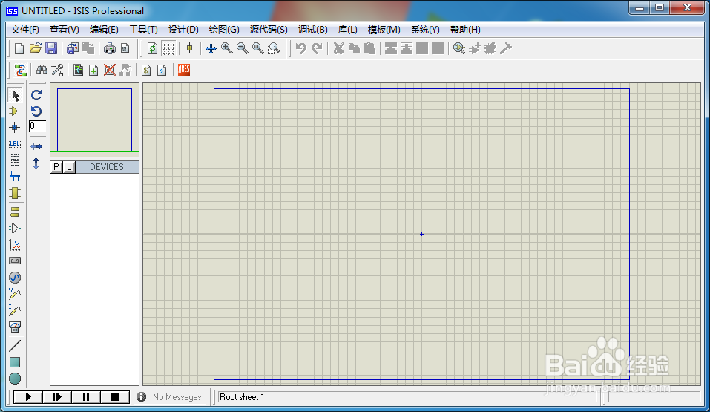Run electrical rules check
710x412 pixels.
tap(162, 70)
